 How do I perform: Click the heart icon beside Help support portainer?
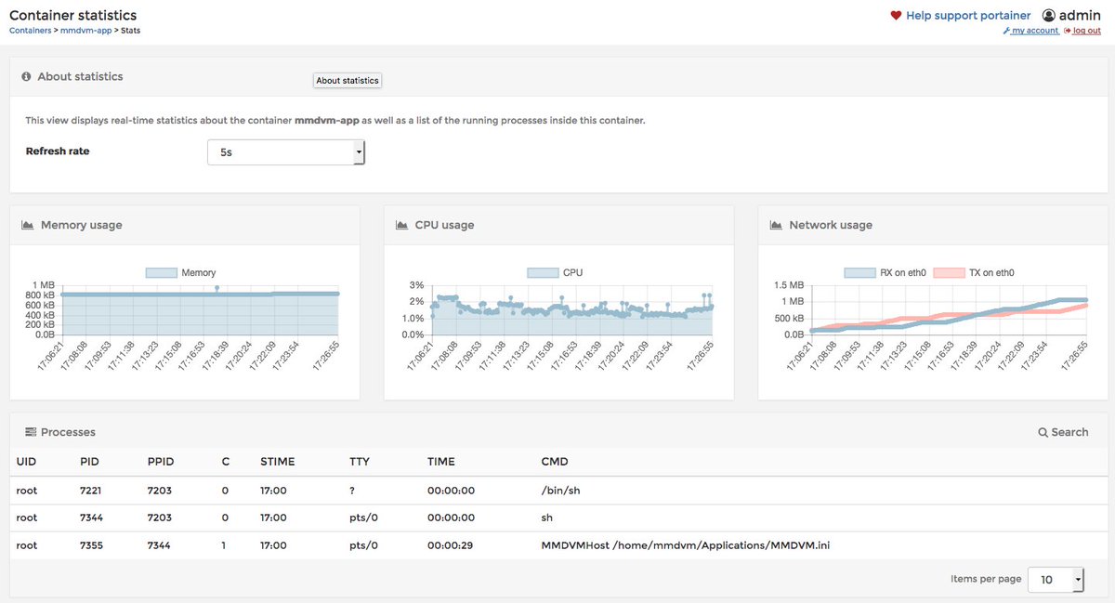pos(896,16)
